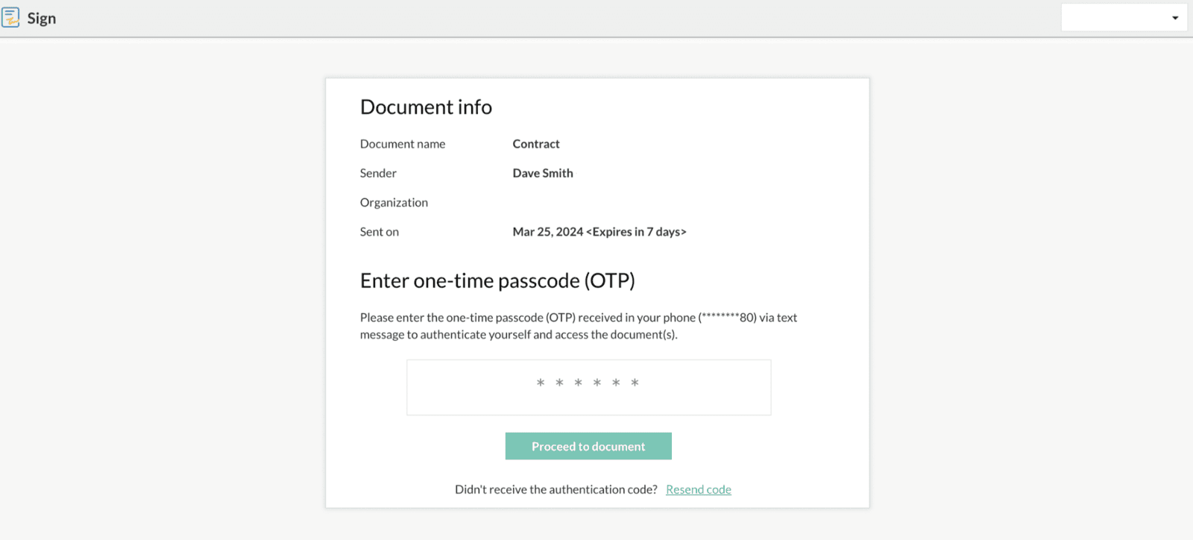Focus the one-time passcode input field
This screenshot has height=540, width=1193.
tap(588, 387)
